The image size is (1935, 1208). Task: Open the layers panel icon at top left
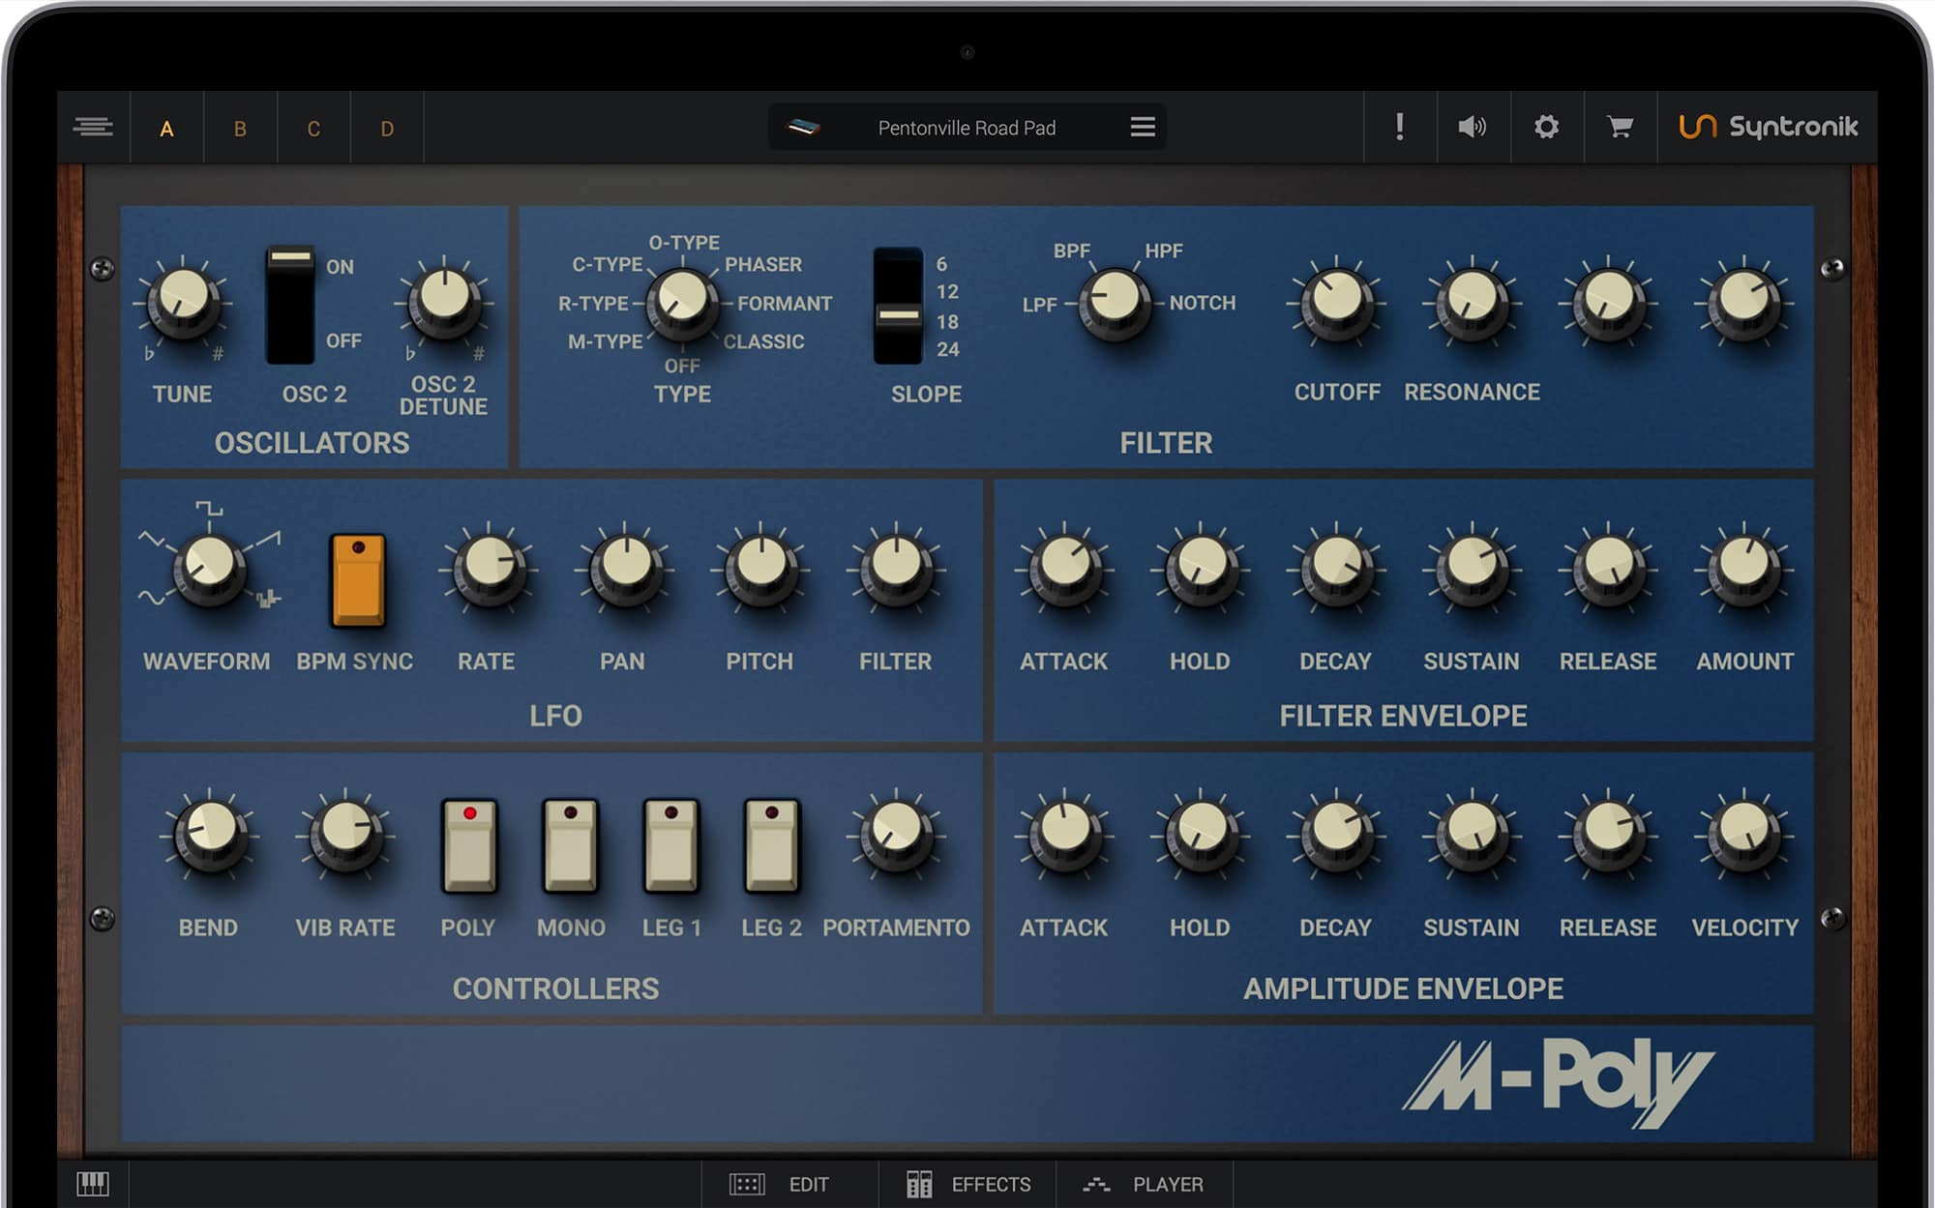pyautogui.click(x=93, y=127)
